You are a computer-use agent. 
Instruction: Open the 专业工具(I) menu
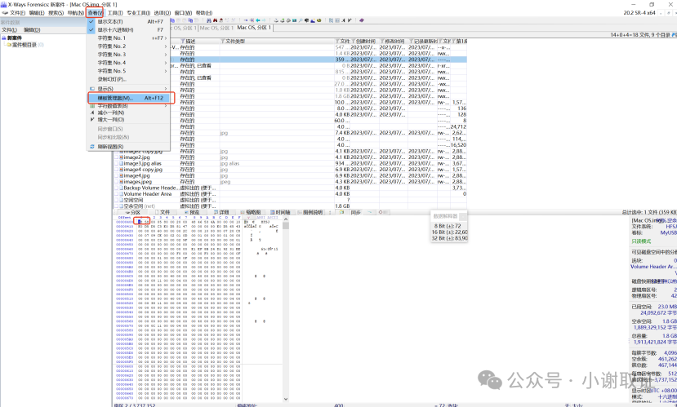tap(139, 13)
